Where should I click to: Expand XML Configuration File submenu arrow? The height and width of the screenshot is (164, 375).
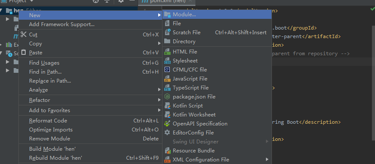[267, 159]
